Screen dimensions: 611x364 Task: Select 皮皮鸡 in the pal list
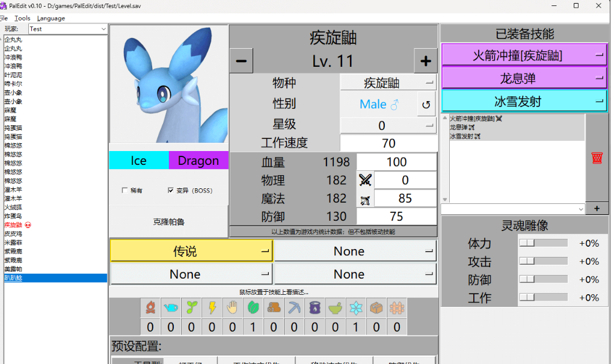click(13, 234)
